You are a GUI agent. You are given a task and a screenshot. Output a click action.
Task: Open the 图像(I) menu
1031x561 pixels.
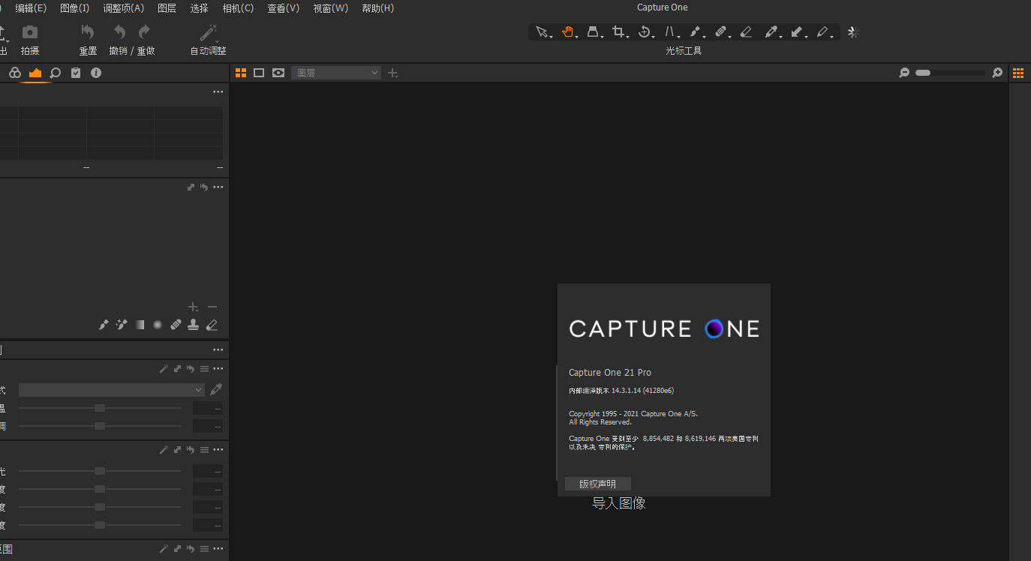coord(74,7)
